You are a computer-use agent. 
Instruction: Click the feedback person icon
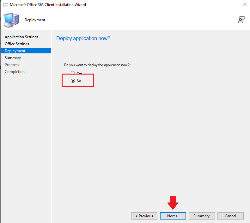(x=241, y=20)
